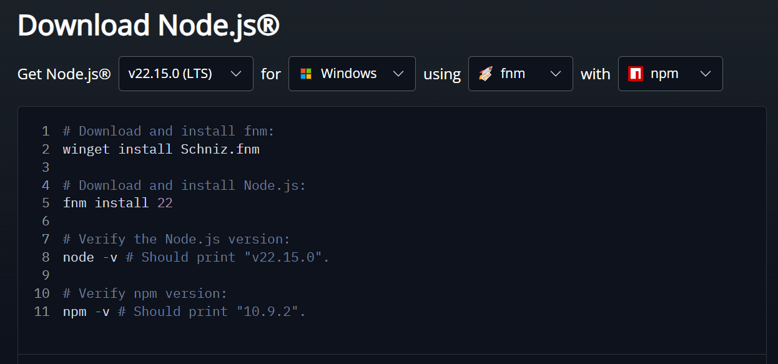The width and height of the screenshot is (778, 364).
Task: Click the '# Verify npm version:' comment
Action: (145, 293)
